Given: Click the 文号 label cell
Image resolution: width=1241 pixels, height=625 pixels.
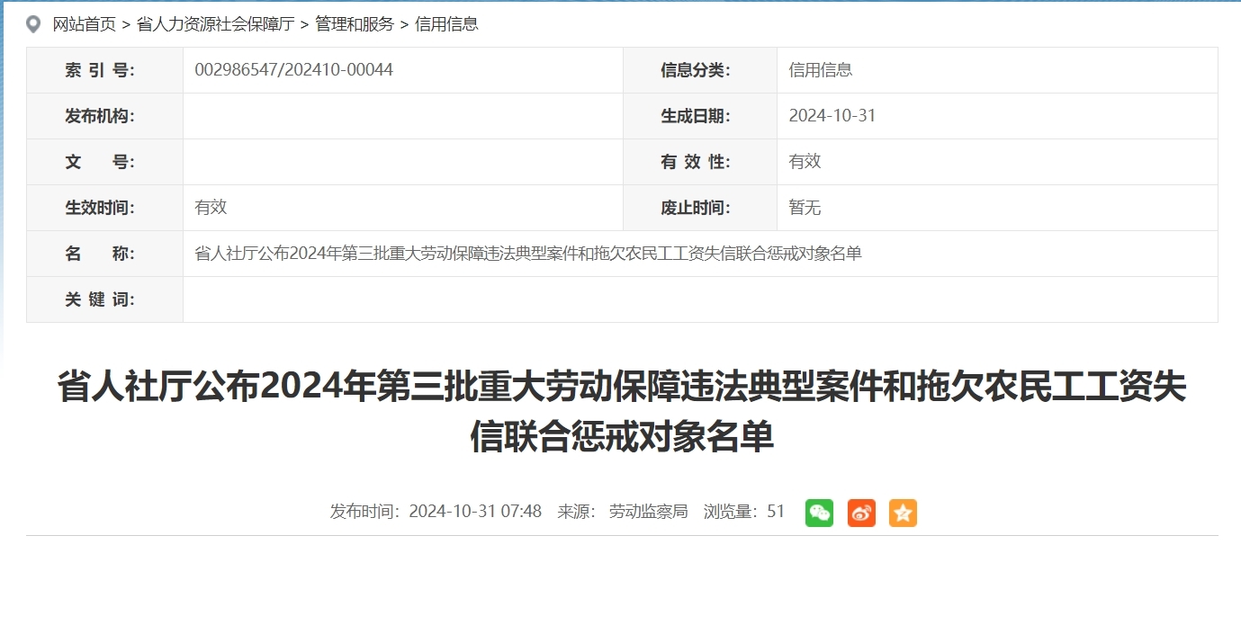Looking at the screenshot, I should click(x=104, y=162).
